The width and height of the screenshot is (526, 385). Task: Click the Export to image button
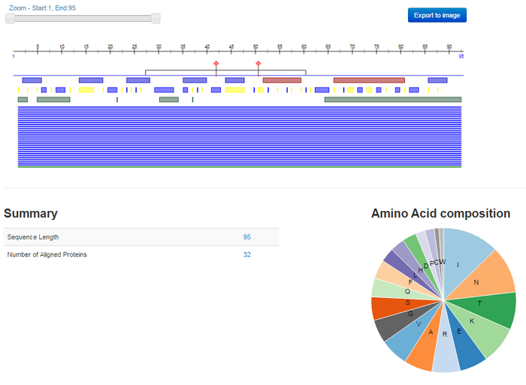[x=437, y=15]
